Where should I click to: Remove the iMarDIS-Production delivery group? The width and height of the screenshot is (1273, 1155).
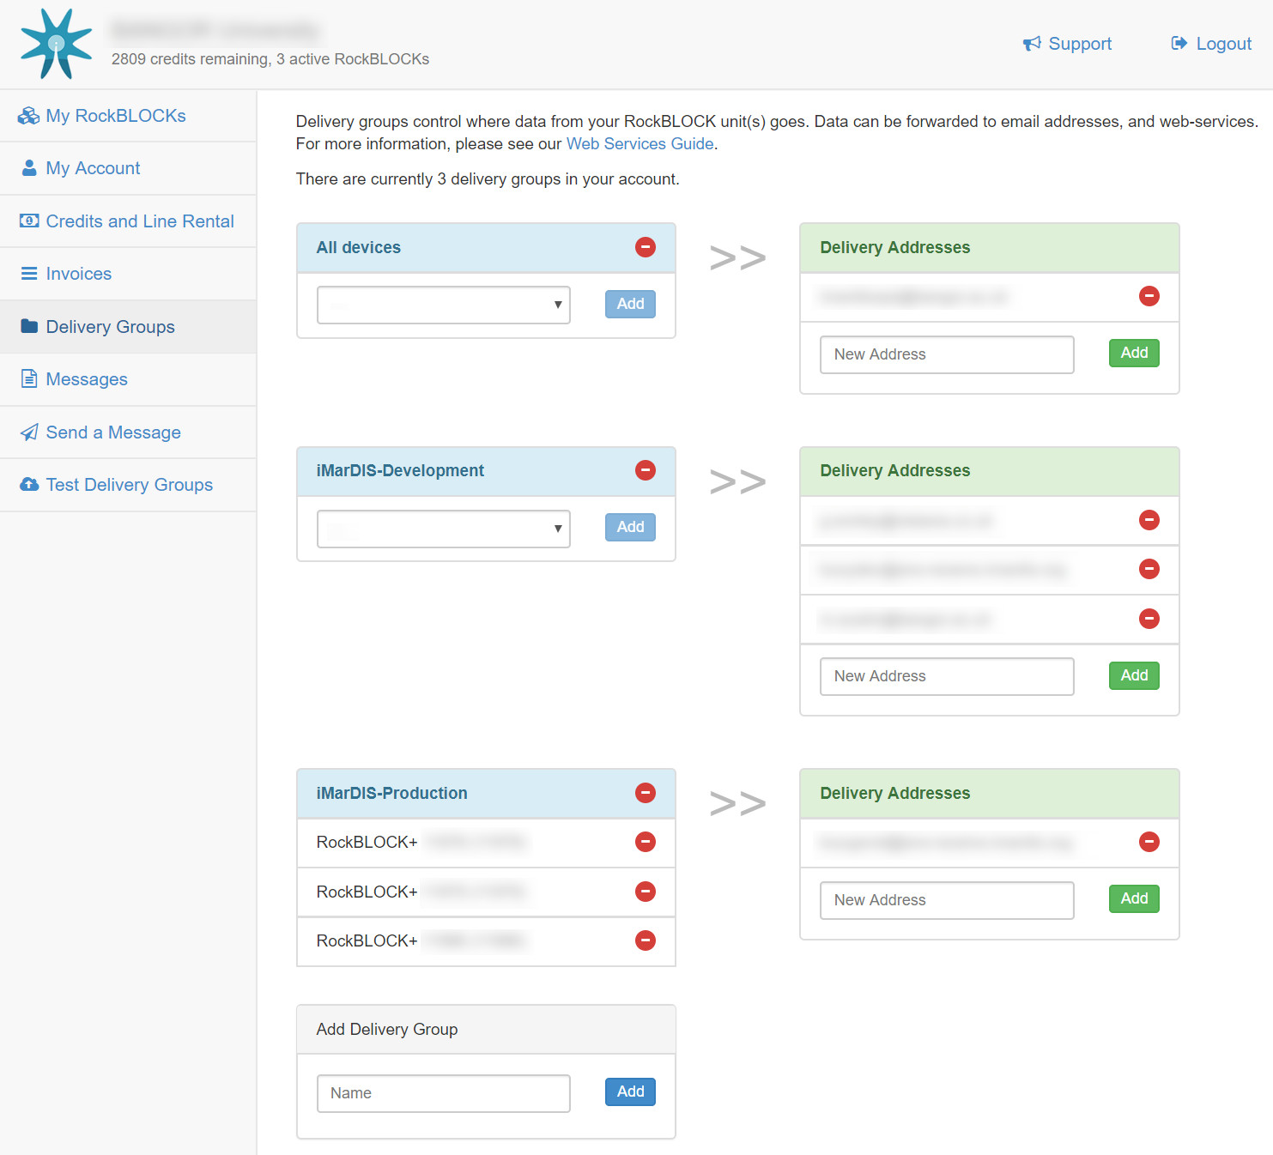point(646,793)
